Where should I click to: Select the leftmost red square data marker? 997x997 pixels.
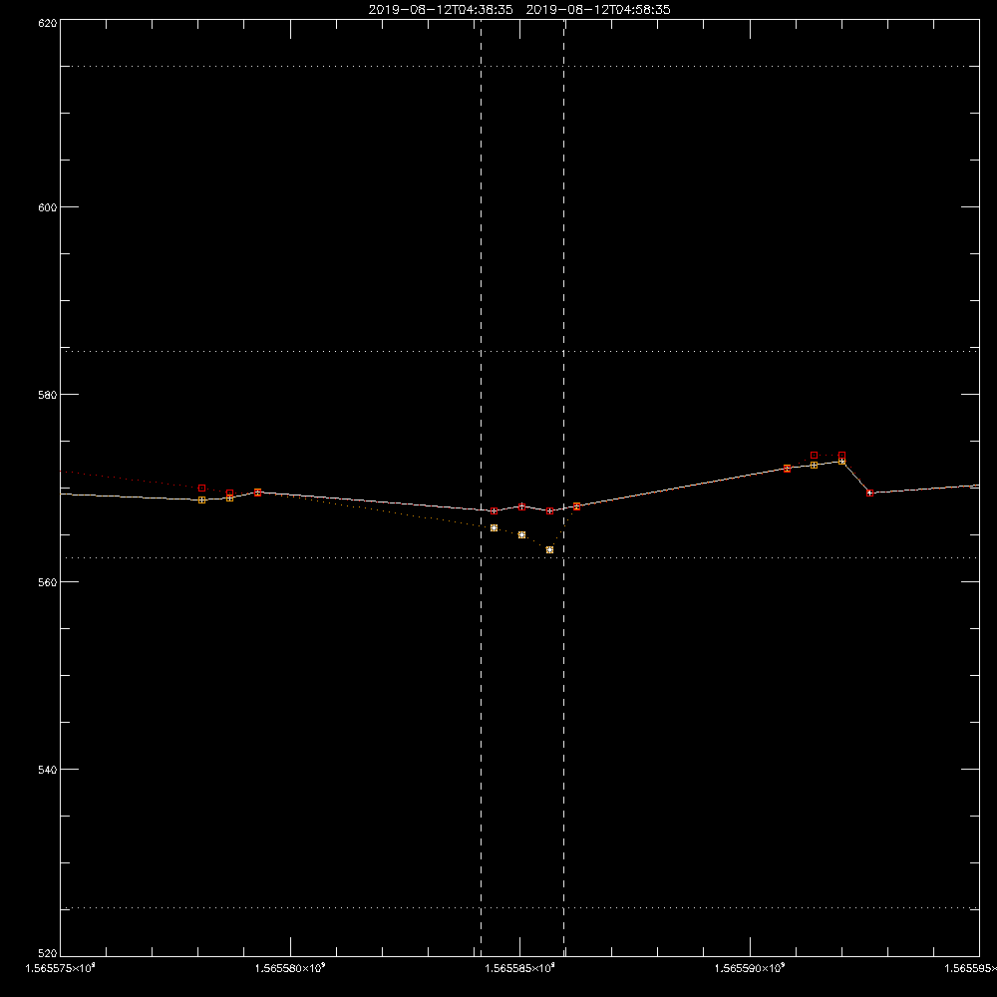(x=202, y=489)
